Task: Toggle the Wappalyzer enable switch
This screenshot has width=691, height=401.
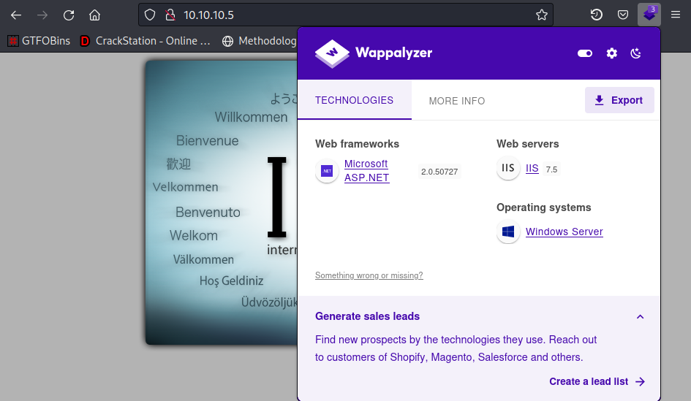Action: (x=585, y=53)
